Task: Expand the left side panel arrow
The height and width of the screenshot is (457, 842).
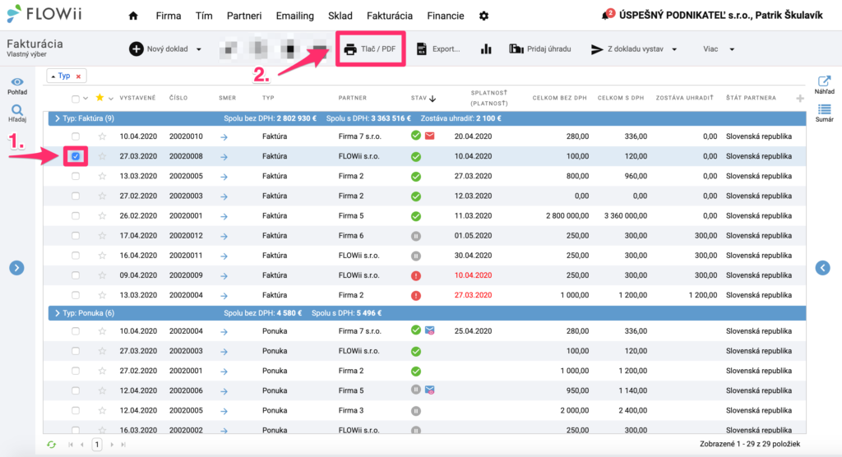Action: click(16, 267)
